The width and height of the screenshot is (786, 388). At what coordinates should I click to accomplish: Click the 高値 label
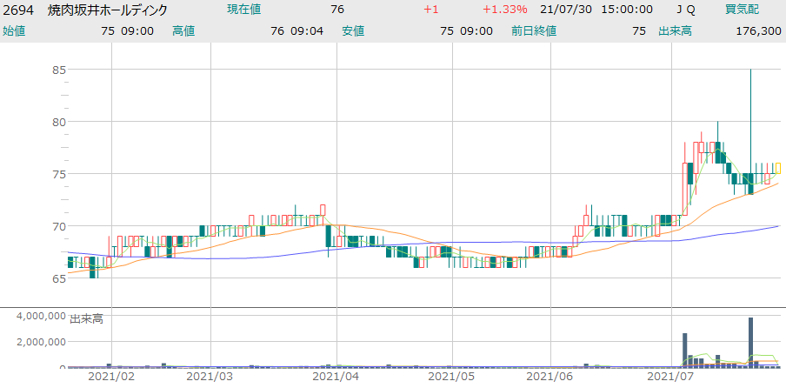(x=183, y=30)
